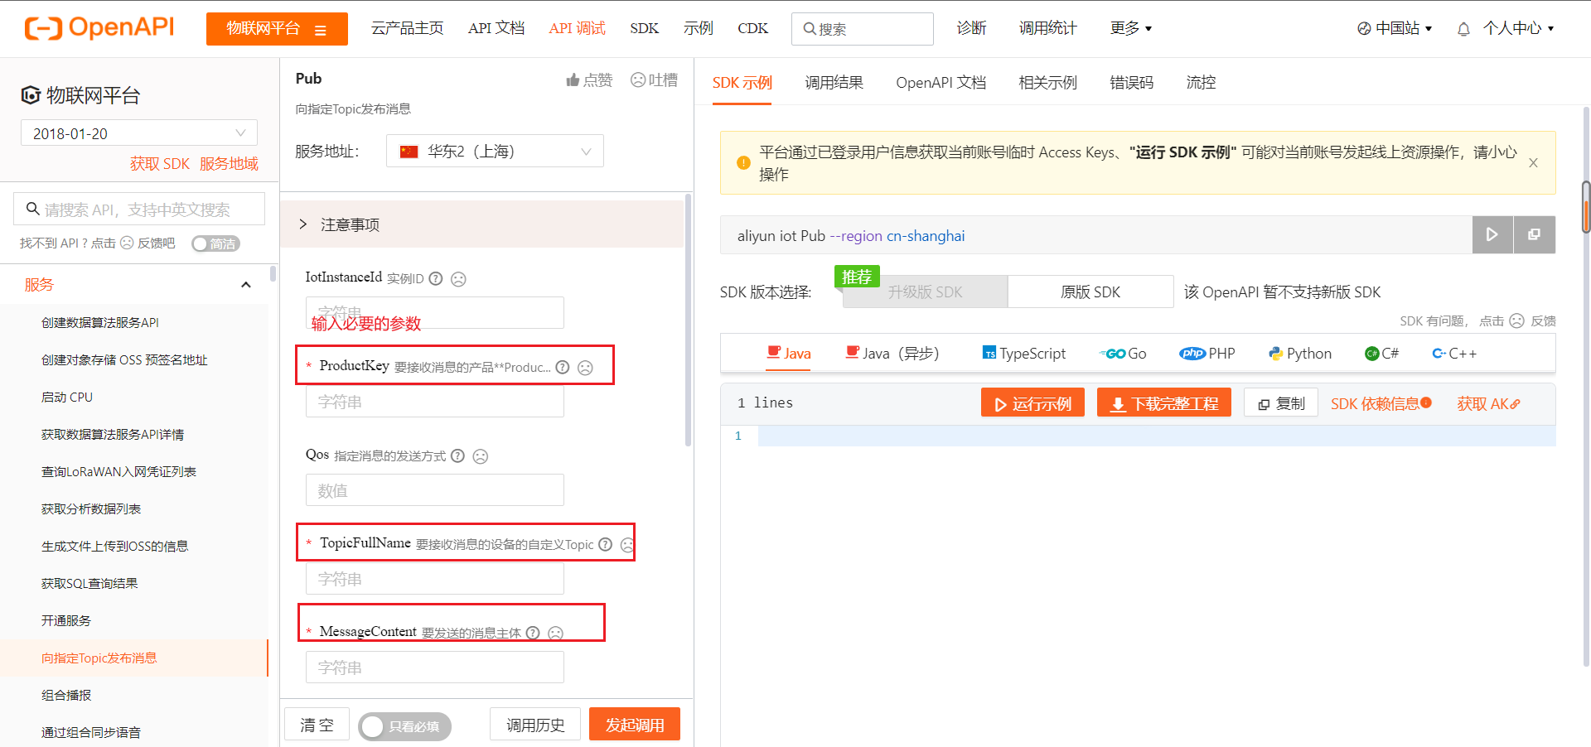Click feedback face next to MessageContent
The height and width of the screenshot is (747, 1591).
point(555,634)
